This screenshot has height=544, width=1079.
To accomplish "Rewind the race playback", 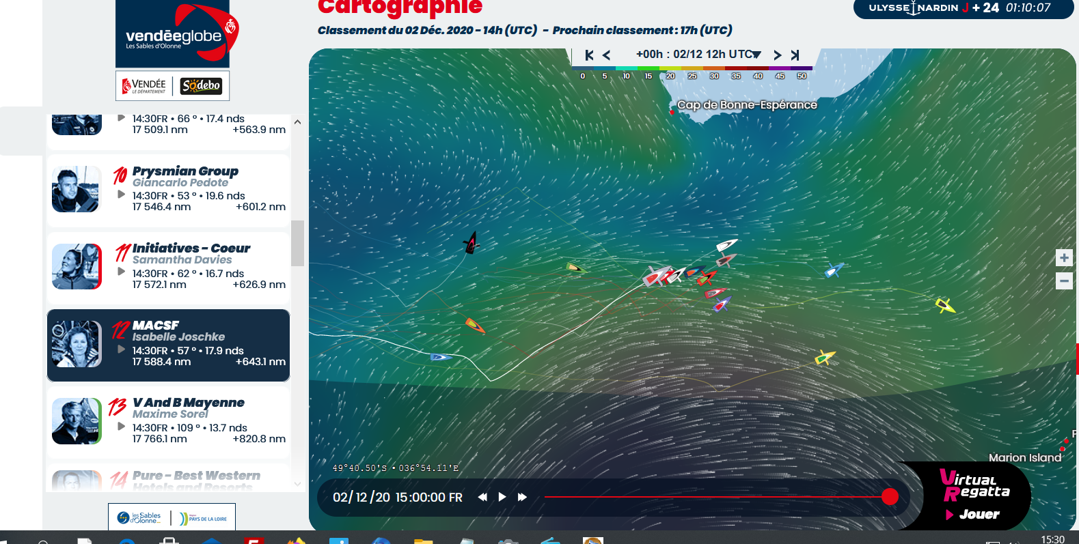I will tap(482, 497).
